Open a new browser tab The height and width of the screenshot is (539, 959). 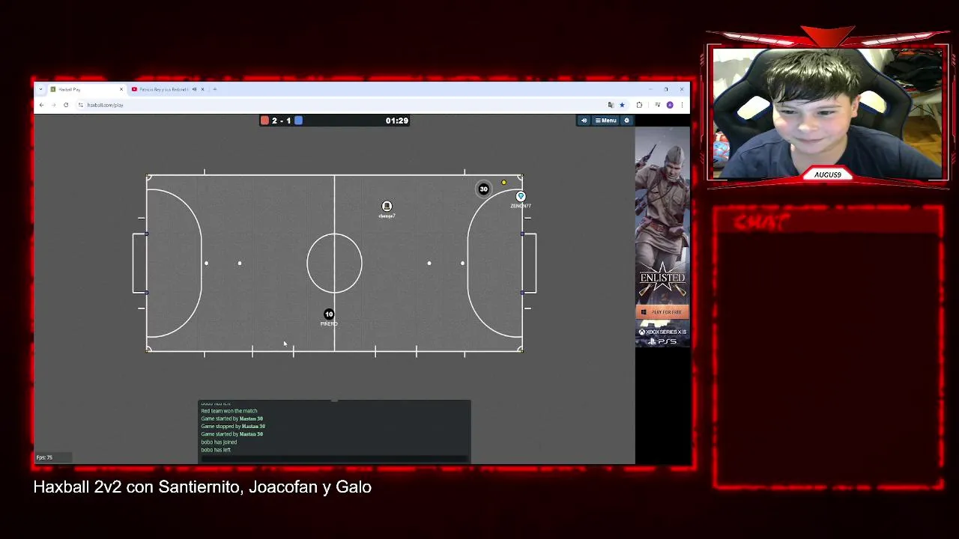[215, 89]
